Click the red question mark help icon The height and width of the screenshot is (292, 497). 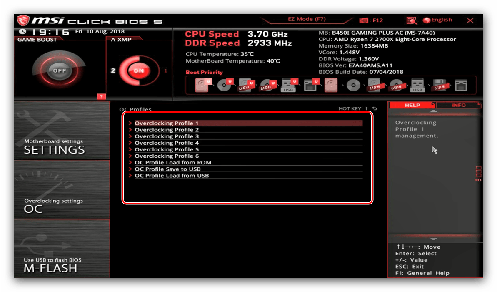pyautogui.click(x=101, y=97)
